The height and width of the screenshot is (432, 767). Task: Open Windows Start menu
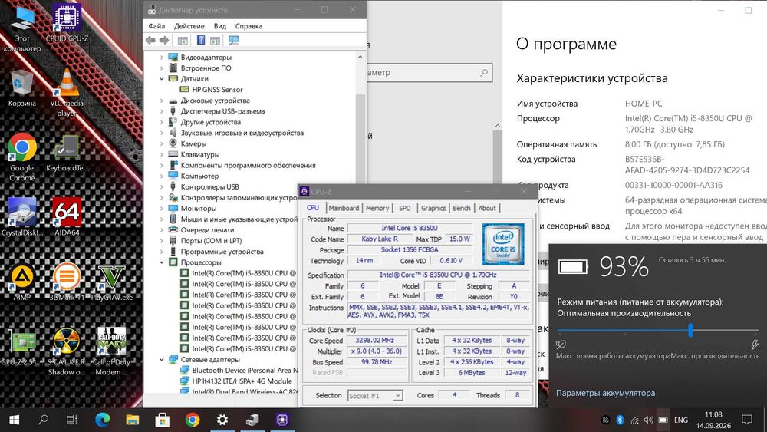click(14, 420)
